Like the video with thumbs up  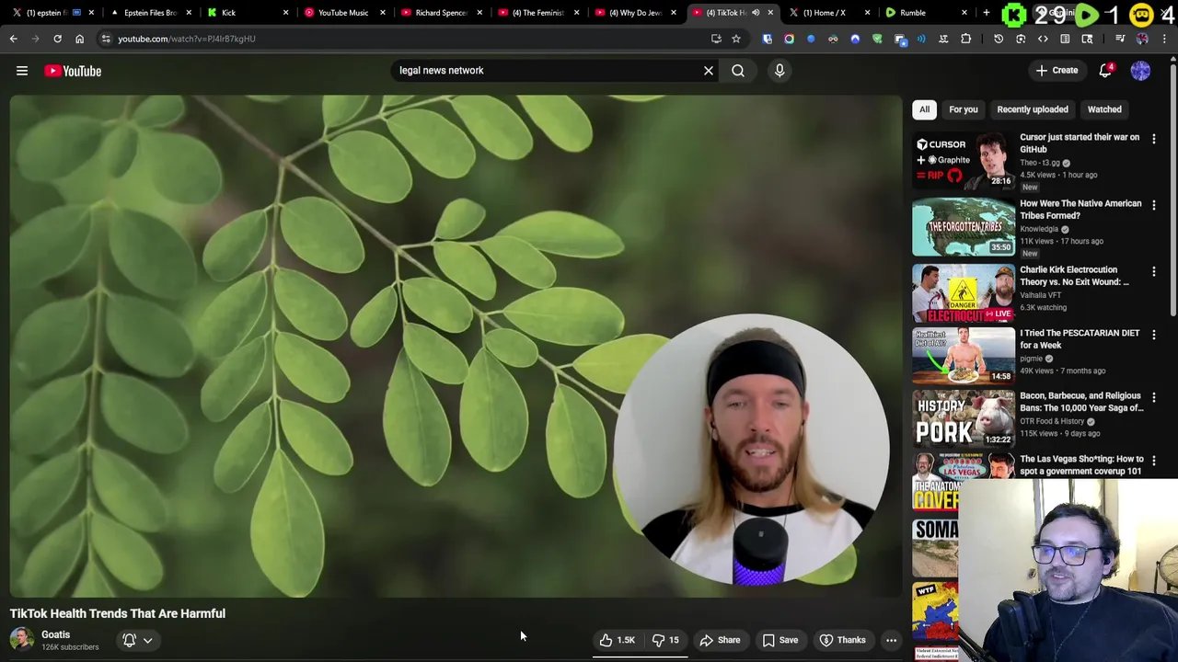click(618, 640)
